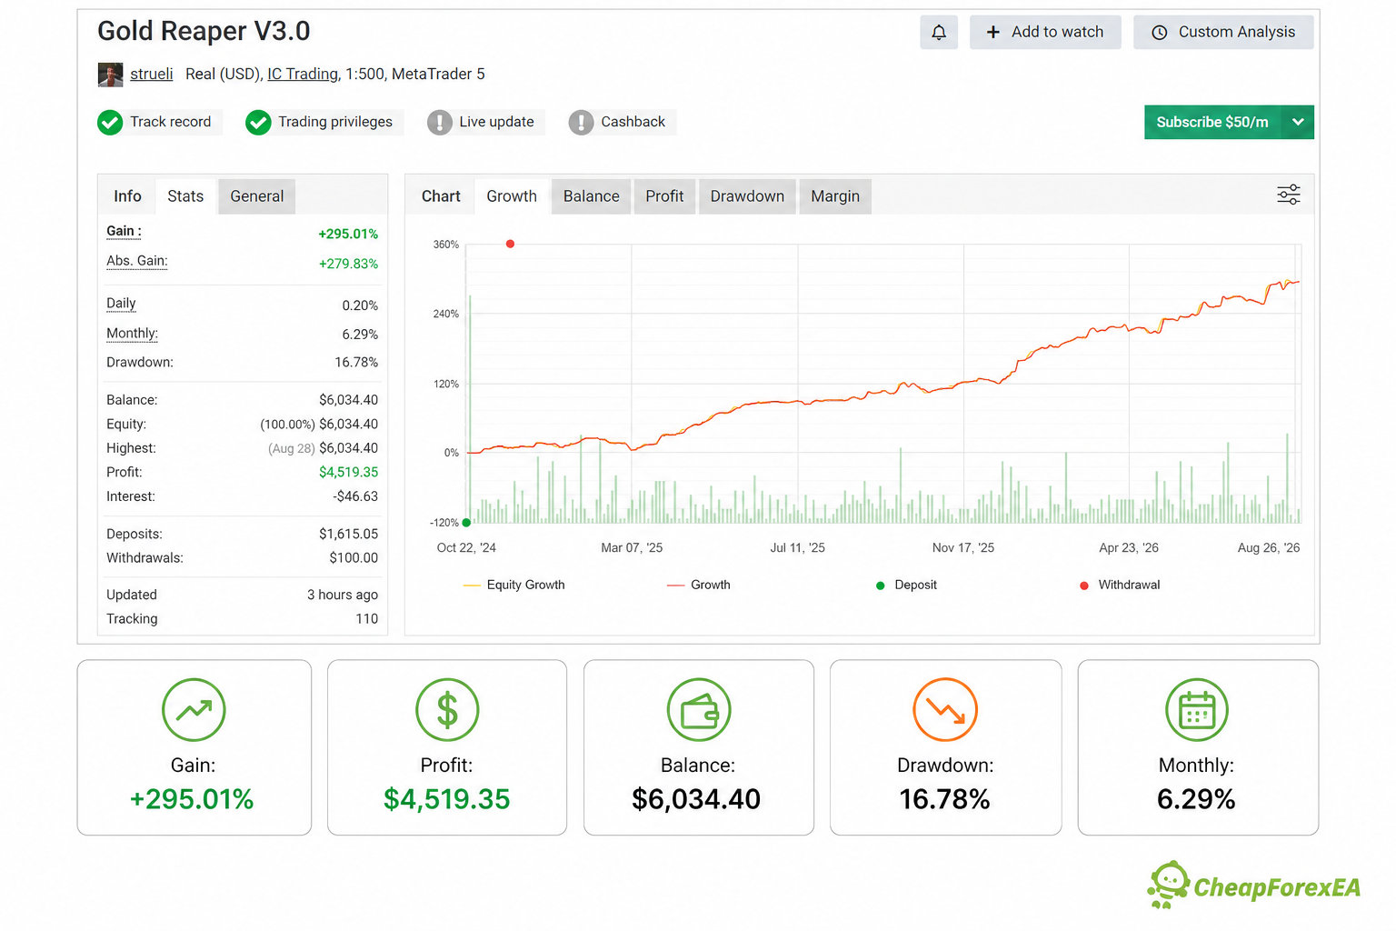Click the Monthly calendar icon
The image size is (1396, 931).
1197,709
